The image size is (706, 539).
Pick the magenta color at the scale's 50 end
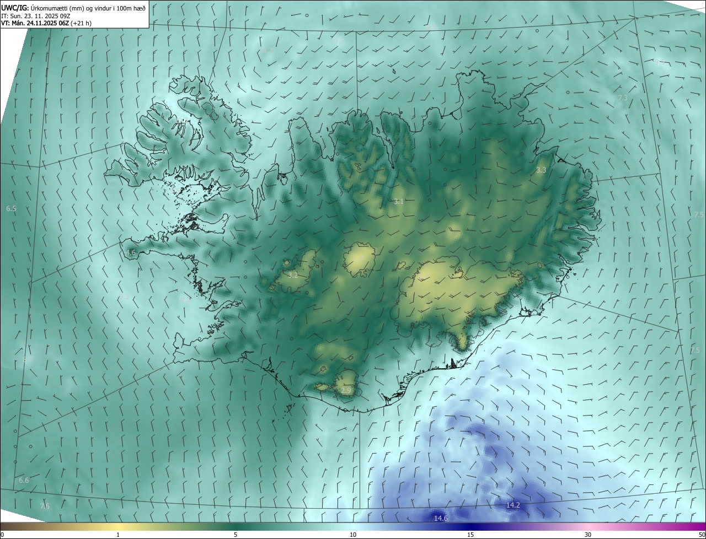[x=702, y=526]
